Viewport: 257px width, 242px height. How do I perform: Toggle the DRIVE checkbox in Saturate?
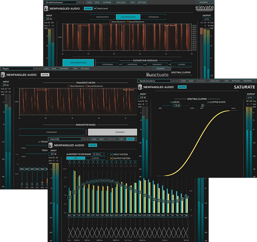point(172,102)
